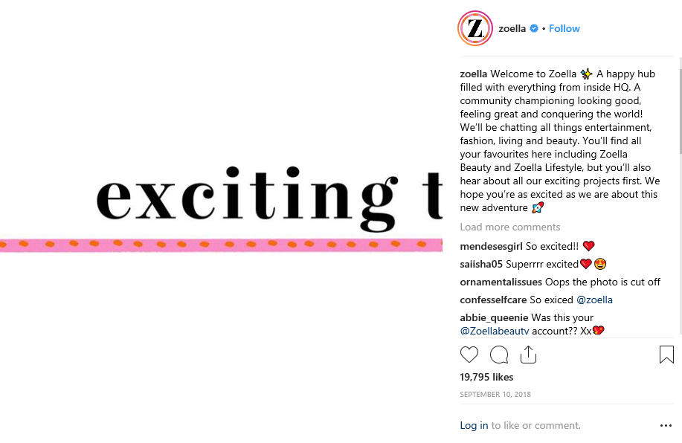This screenshot has height=443, width=682.
Task: Open abbie_queenie's profile
Action: point(494,318)
